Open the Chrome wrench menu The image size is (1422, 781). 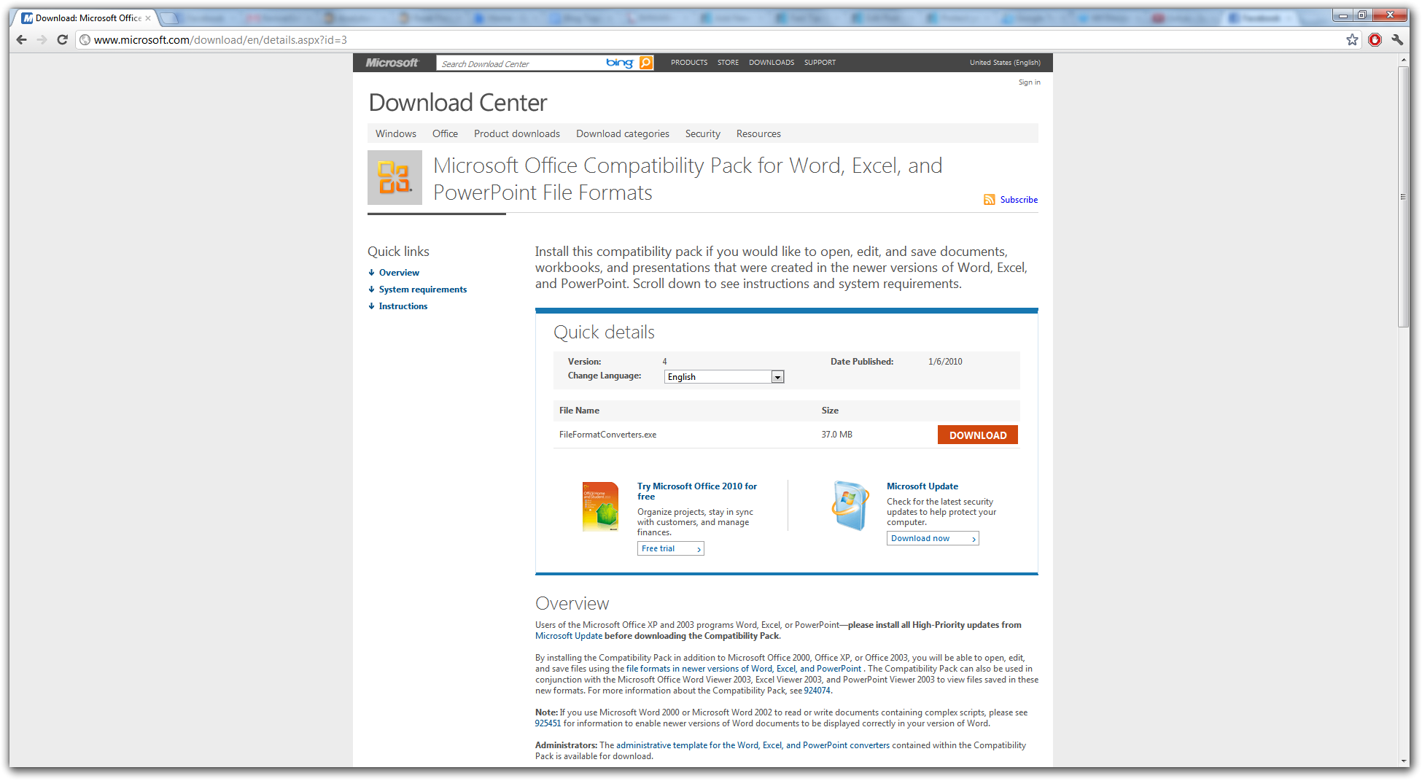click(x=1397, y=39)
